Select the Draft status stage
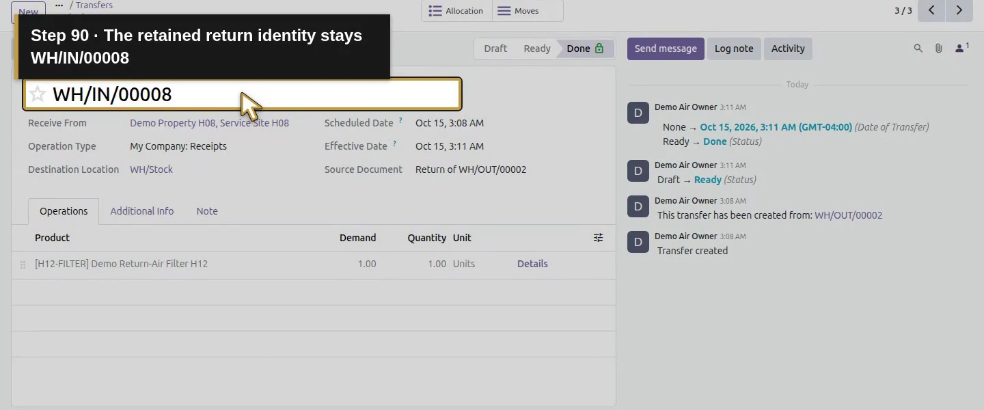 pos(495,49)
